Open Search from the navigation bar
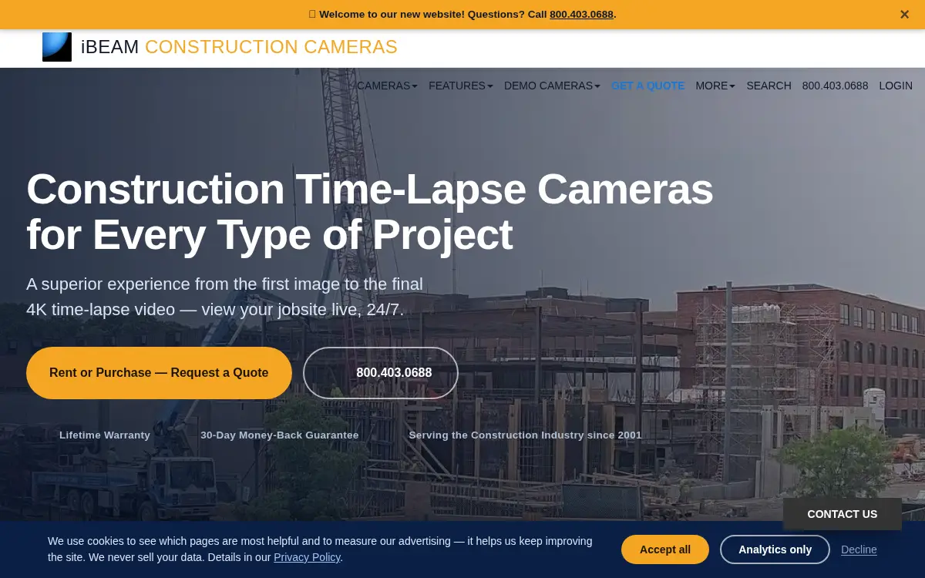 769,86
